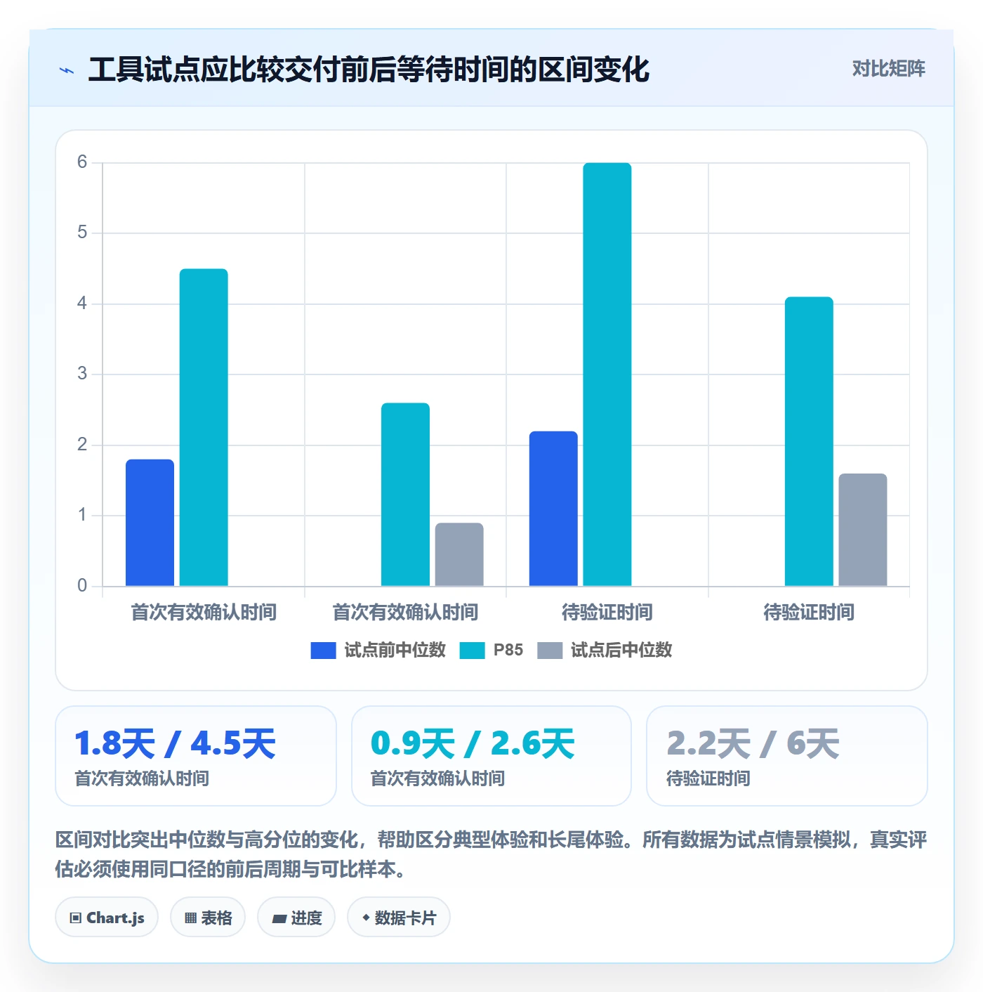Click the y-axis label 6
Screen dimensions: 983x992
click(82, 162)
